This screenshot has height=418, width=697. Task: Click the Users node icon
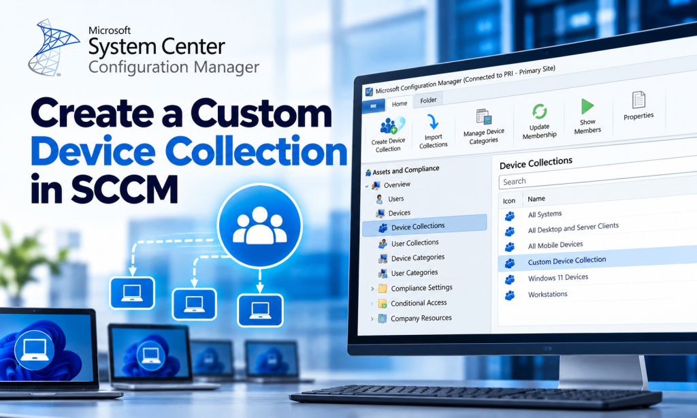coord(379,199)
